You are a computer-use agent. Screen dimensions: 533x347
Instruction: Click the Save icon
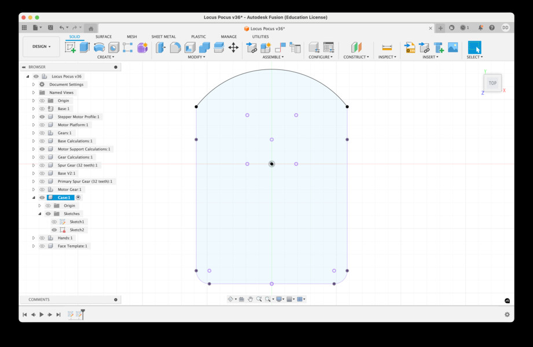click(50, 28)
